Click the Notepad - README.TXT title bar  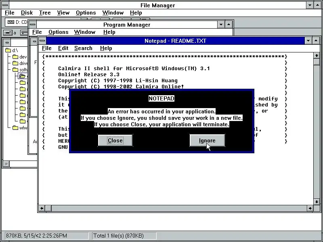point(175,41)
